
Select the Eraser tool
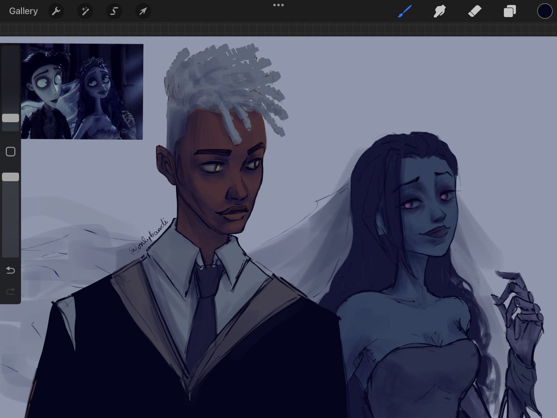[474, 11]
